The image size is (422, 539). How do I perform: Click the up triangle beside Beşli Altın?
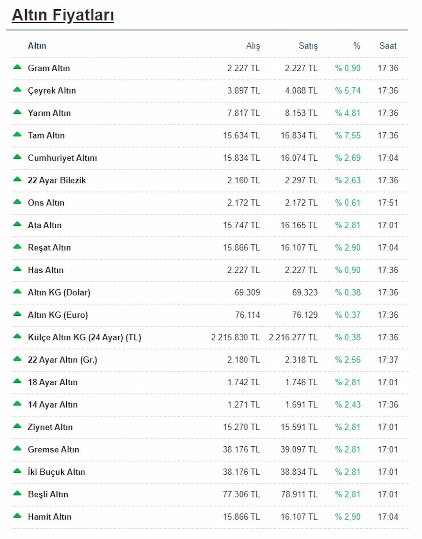tap(17, 493)
